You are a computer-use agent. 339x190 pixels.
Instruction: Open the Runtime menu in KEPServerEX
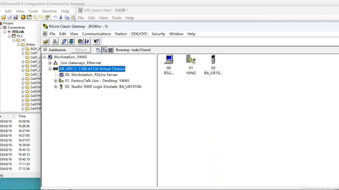49,11
